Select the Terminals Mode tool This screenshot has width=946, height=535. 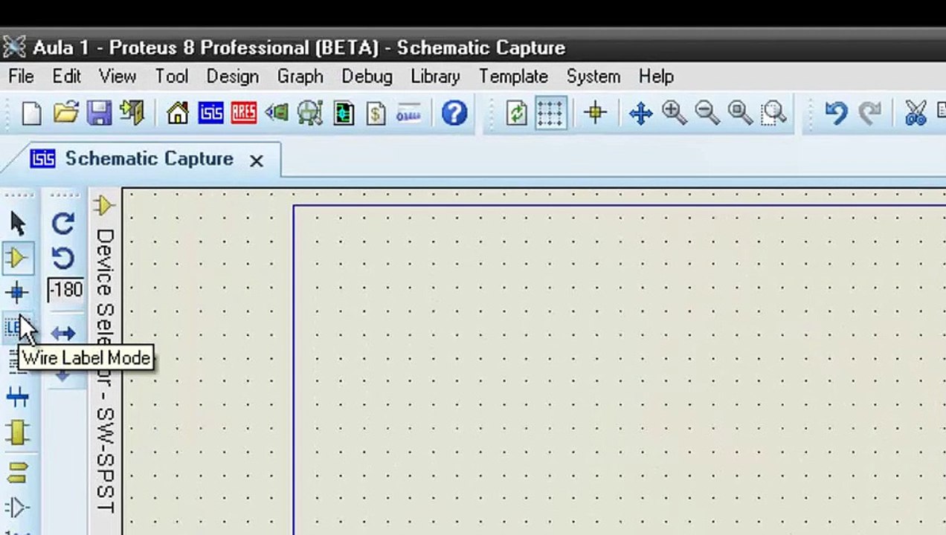coord(18,472)
